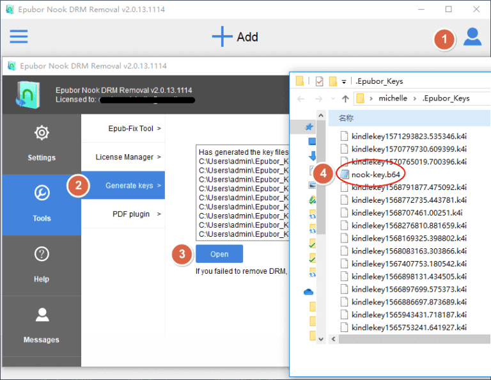
Task: Click the Explorer back arrow
Action: coord(300,99)
